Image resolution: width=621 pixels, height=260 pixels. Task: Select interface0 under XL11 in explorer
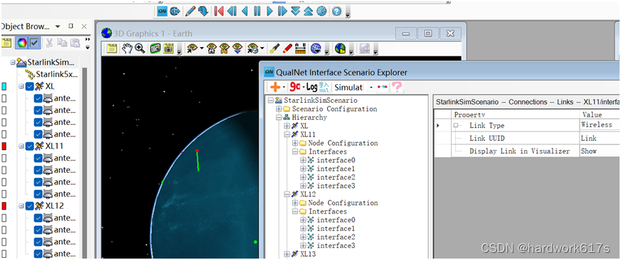(336, 160)
